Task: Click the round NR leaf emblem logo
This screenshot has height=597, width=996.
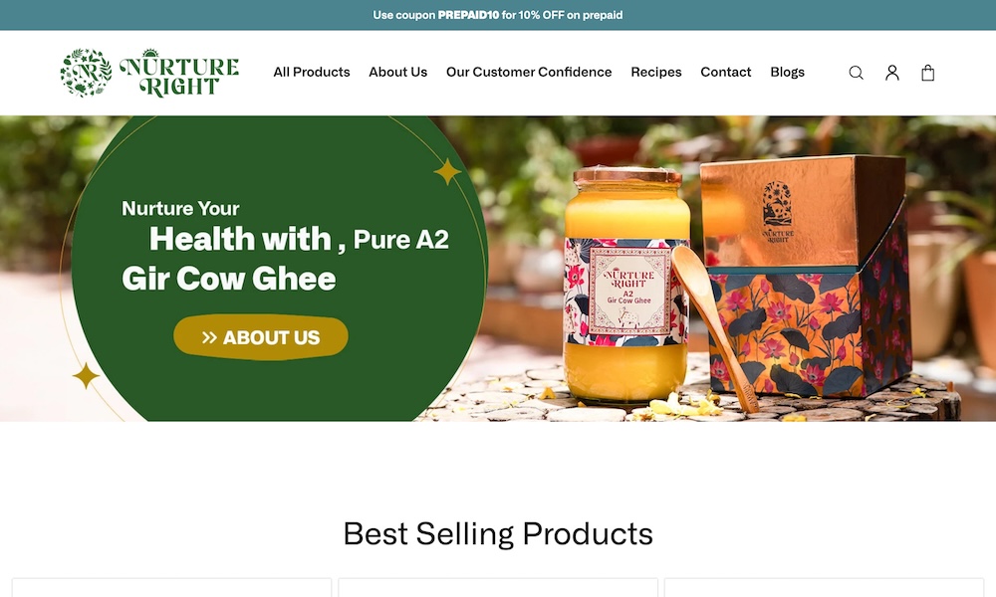Action: pyautogui.click(x=87, y=73)
